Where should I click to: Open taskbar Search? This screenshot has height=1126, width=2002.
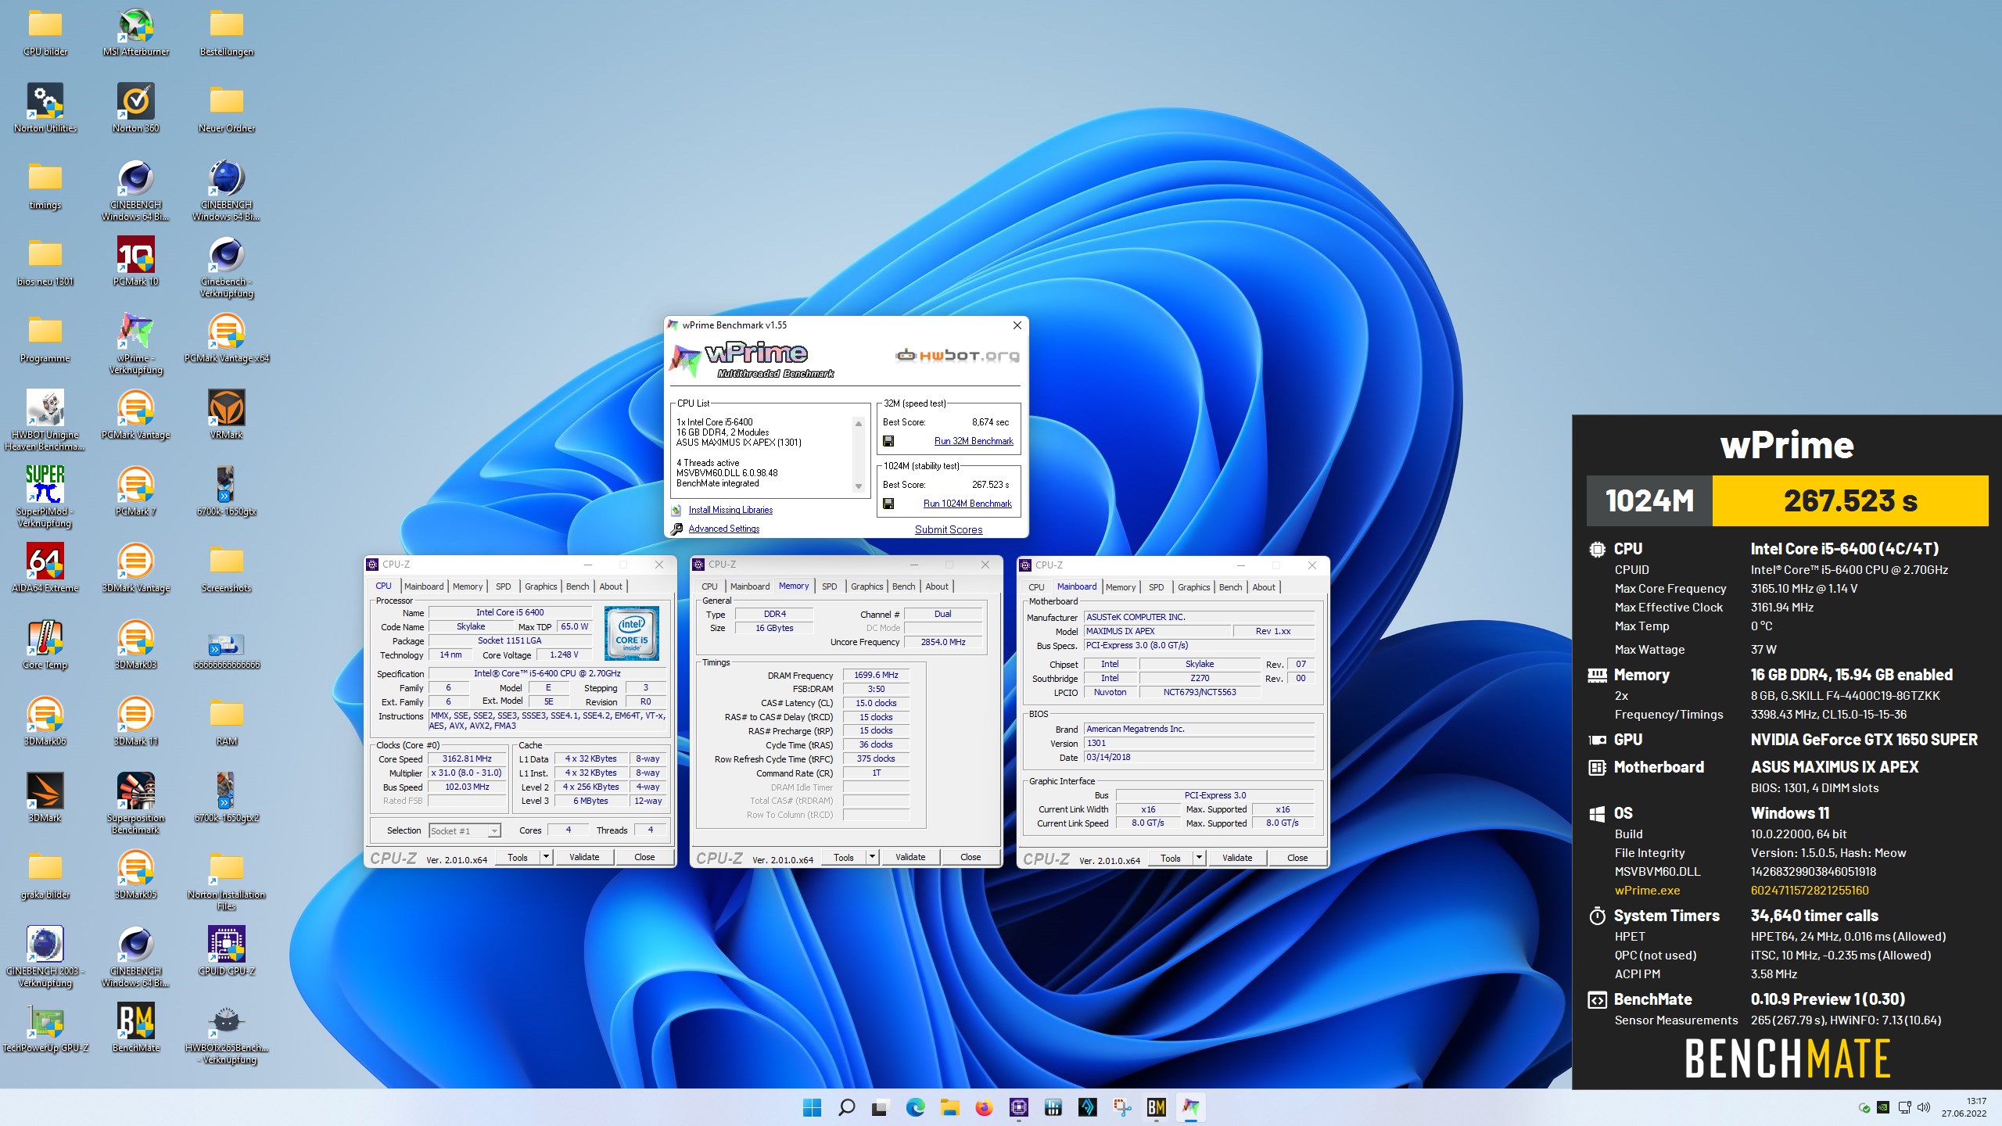pyautogui.click(x=846, y=1107)
